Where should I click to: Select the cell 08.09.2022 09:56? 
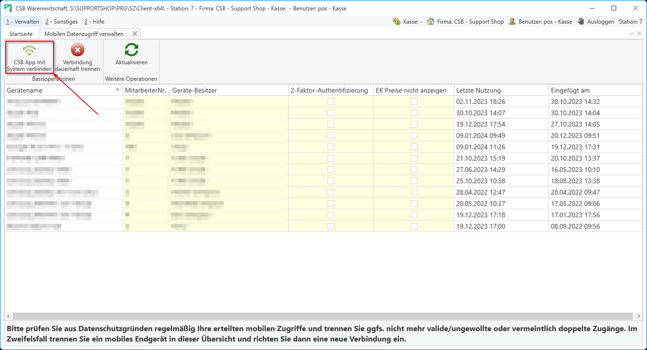point(595,226)
